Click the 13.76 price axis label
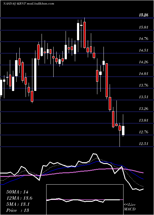 144,85
